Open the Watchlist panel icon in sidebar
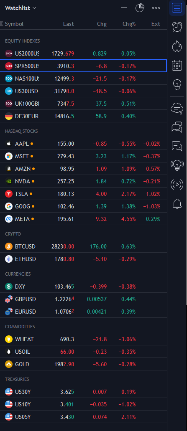 [177, 8]
